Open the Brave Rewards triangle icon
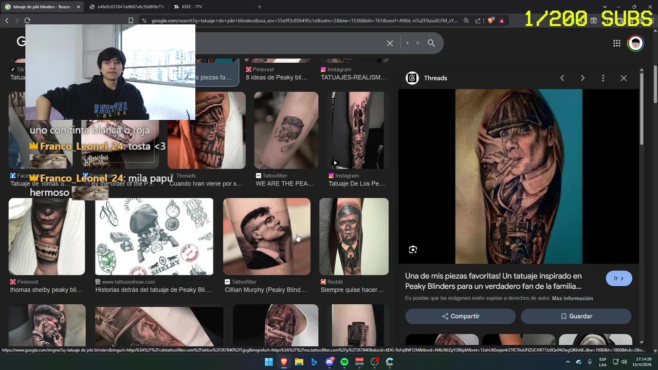658x370 pixels. click(x=502, y=21)
